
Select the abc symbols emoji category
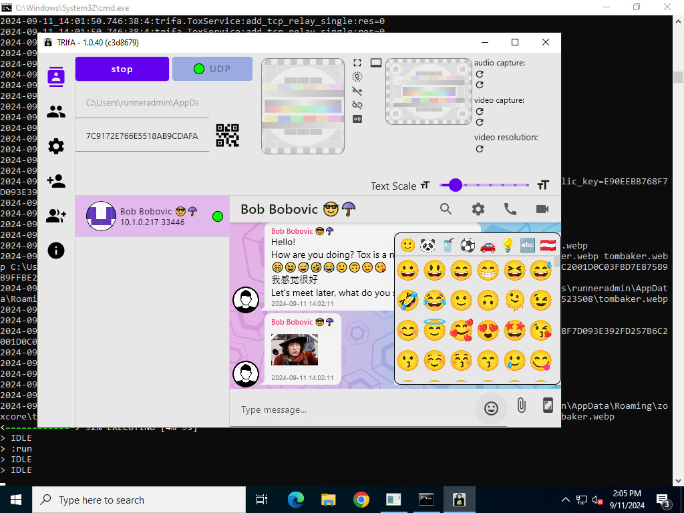528,245
